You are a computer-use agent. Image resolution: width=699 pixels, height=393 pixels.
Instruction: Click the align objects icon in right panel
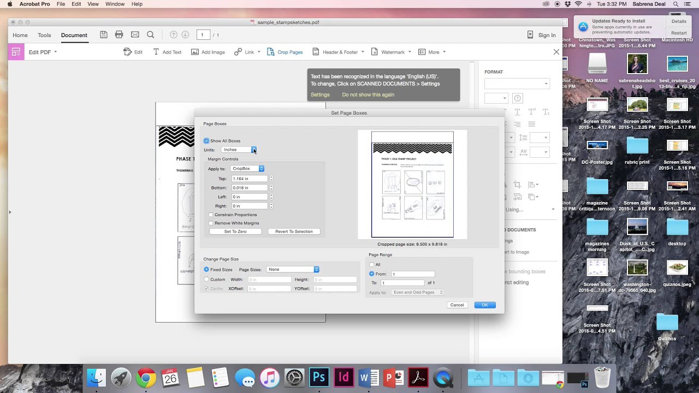[533, 185]
